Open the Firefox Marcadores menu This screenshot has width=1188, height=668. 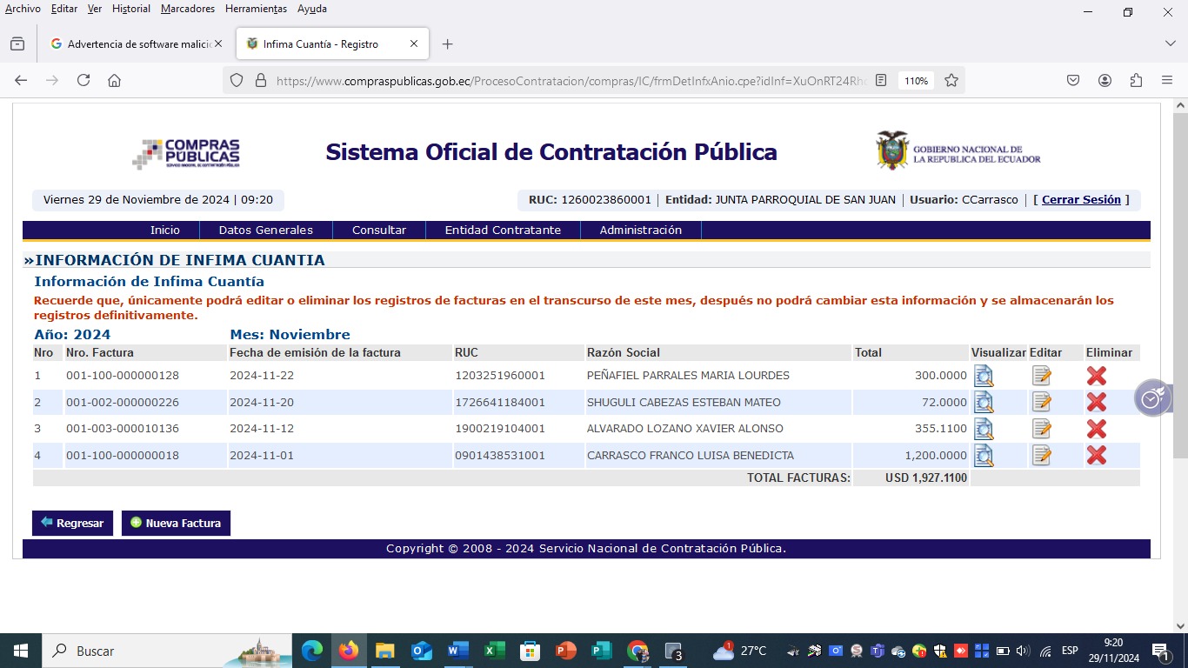(188, 9)
